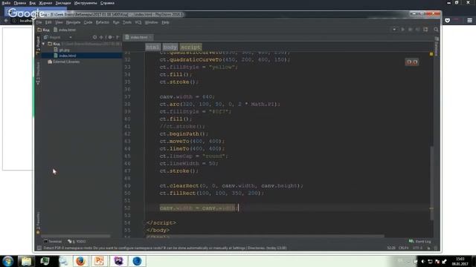Screen dimensions: 476x267
Task: Open the run configuration dropdown
Action: (x=394, y=30)
